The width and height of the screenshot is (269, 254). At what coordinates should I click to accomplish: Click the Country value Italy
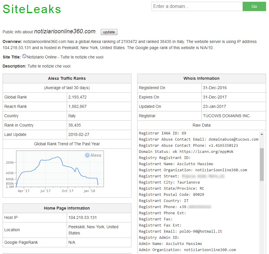pos(72,116)
